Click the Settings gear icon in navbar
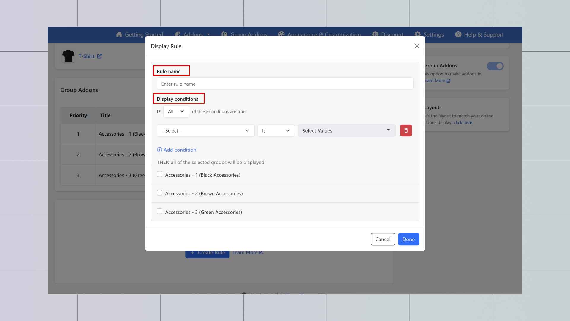The width and height of the screenshot is (570, 321). (x=418, y=34)
